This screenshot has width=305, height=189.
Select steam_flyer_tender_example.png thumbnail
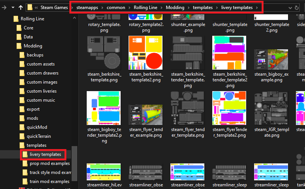(x=146, y=114)
